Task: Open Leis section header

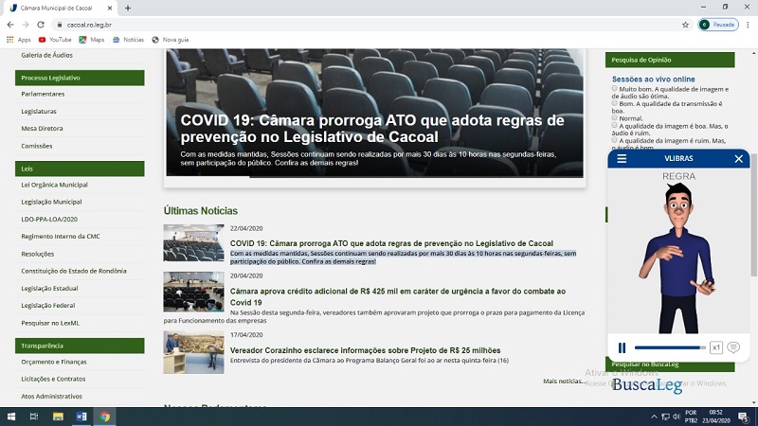Action: pyautogui.click(x=80, y=169)
